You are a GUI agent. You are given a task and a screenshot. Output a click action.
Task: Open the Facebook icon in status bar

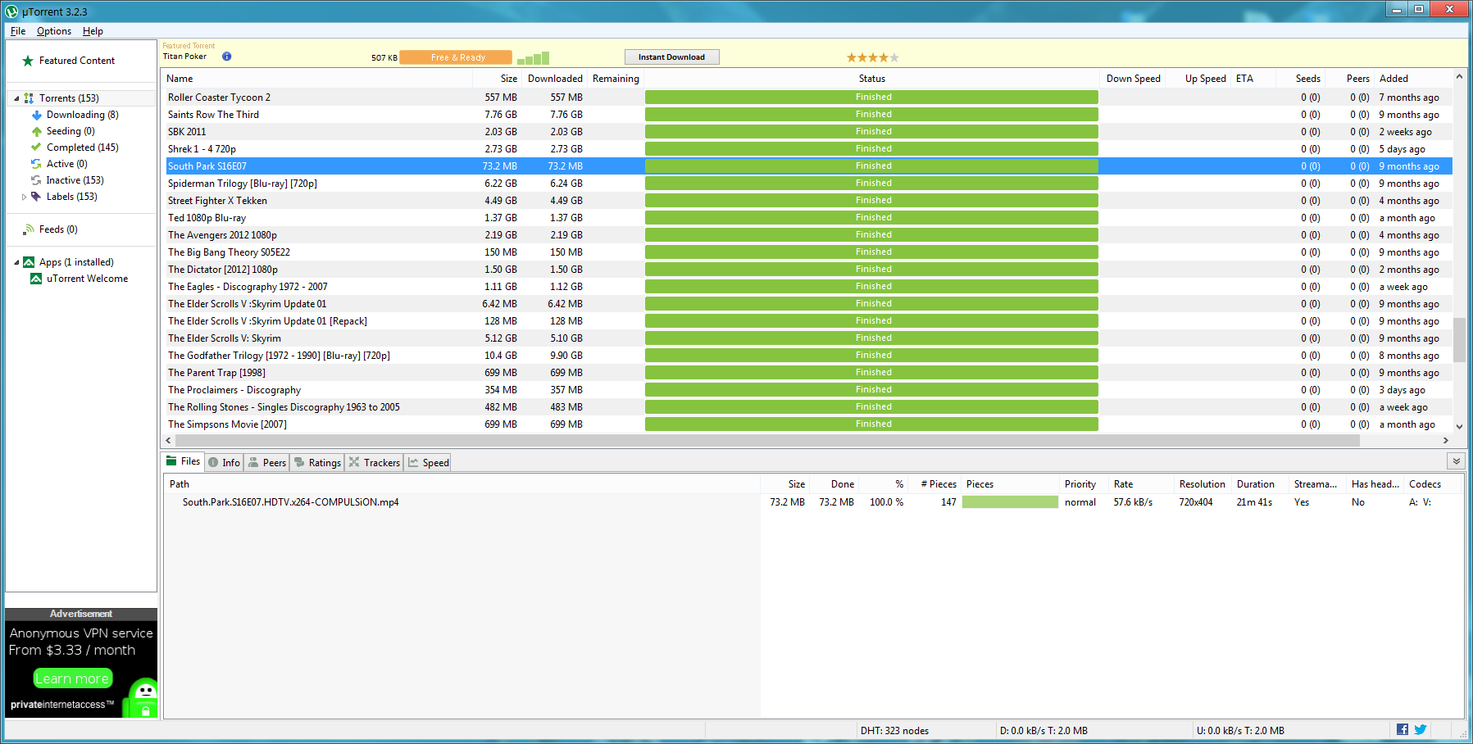(1403, 729)
